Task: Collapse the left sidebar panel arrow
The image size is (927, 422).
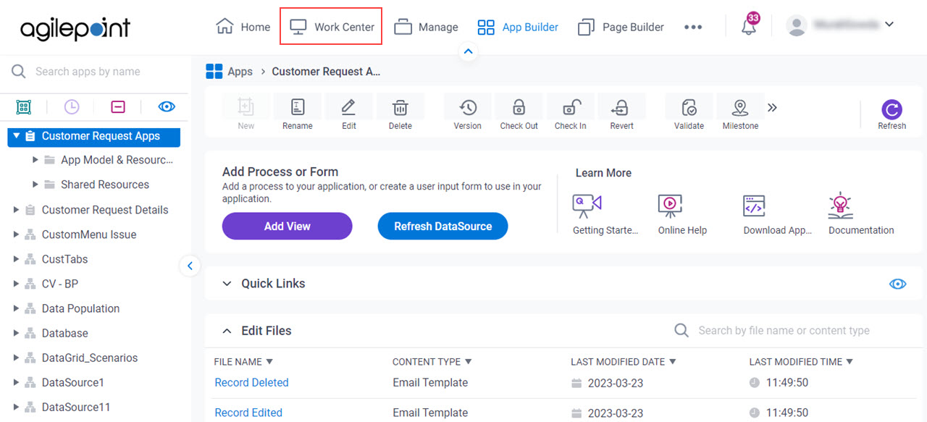Action: pyautogui.click(x=190, y=266)
